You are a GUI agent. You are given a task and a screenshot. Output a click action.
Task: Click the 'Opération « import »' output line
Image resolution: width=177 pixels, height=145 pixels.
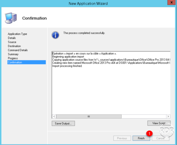[x=84, y=54]
